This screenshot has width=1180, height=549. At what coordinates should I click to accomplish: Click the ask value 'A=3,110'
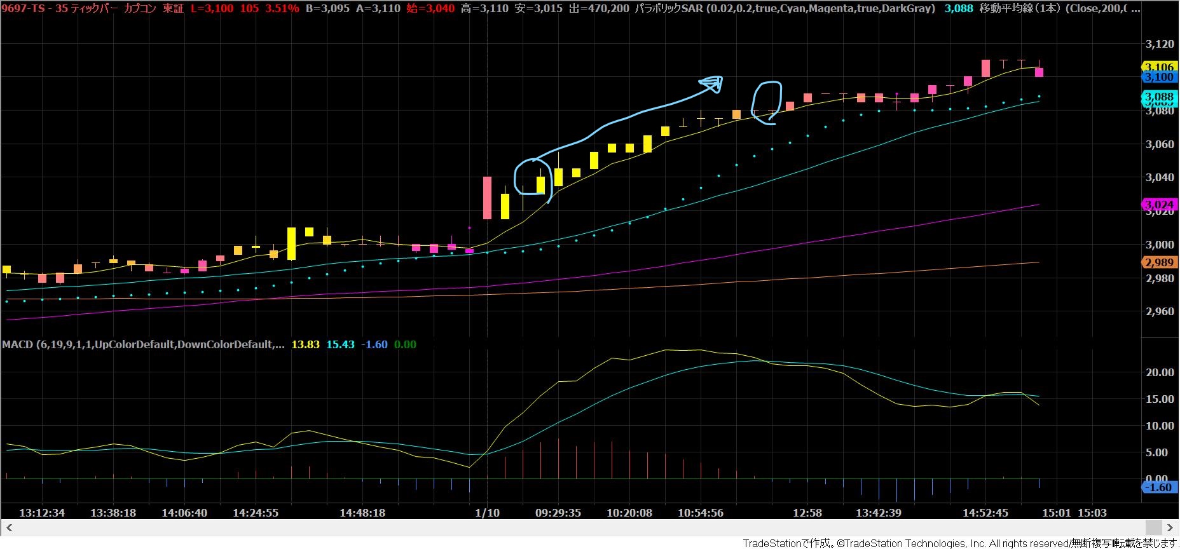pos(378,8)
